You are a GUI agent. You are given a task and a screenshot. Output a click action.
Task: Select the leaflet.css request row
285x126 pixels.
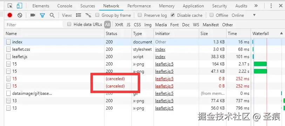point(145,49)
